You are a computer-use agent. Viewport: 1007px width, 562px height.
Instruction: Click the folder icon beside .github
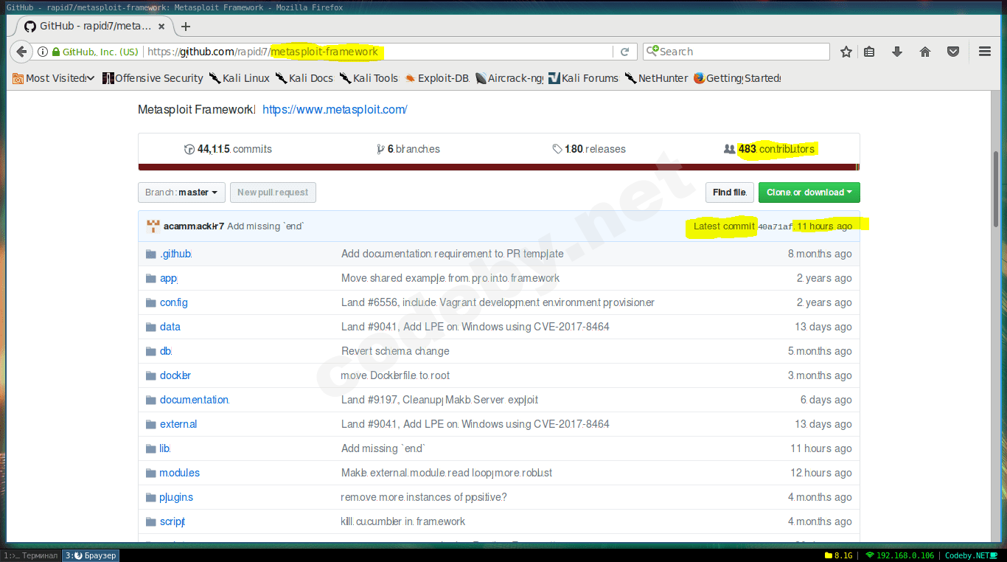pos(151,254)
